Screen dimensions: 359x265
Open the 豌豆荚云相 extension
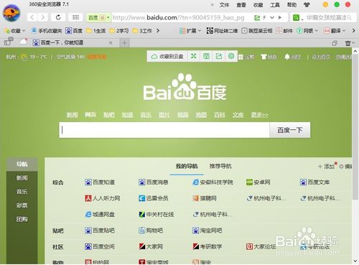257,31
